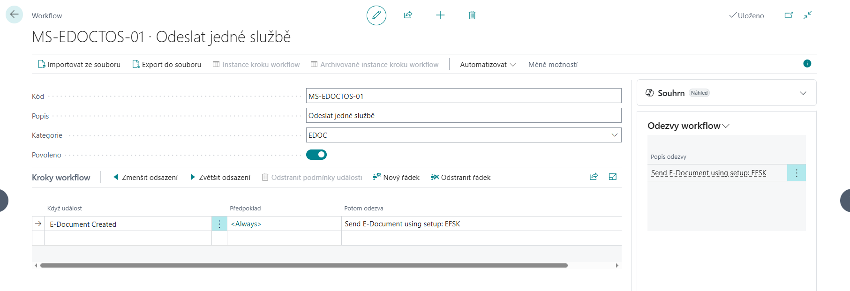Open the Kroky workflow heading
This screenshot has height=291, width=850.
(x=61, y=177)
